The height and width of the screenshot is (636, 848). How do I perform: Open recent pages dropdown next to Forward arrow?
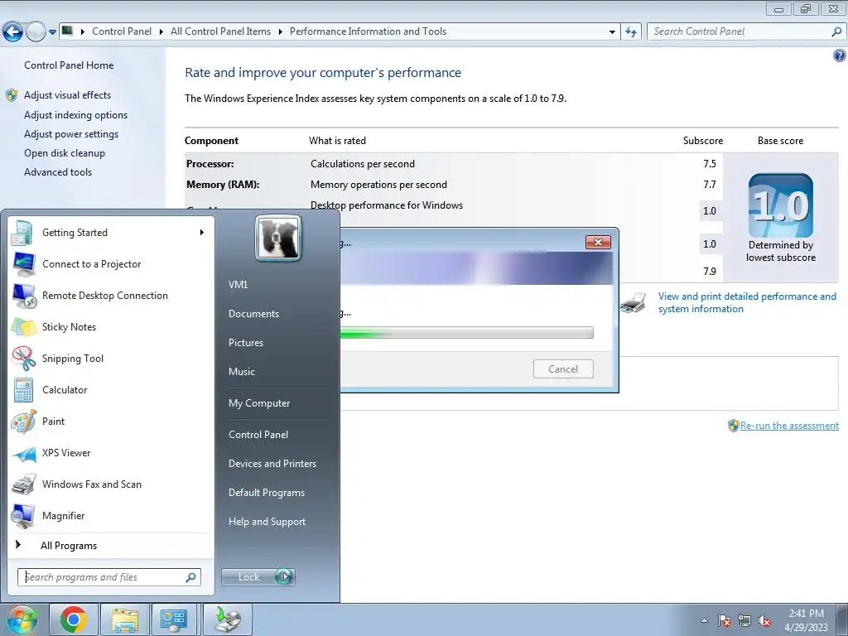[52, 32]
